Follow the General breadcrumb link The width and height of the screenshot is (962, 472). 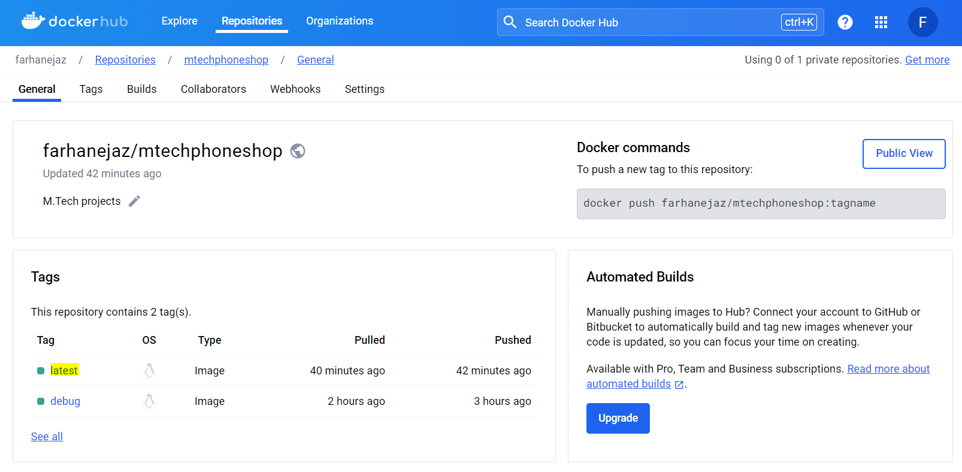pos(316,60)
